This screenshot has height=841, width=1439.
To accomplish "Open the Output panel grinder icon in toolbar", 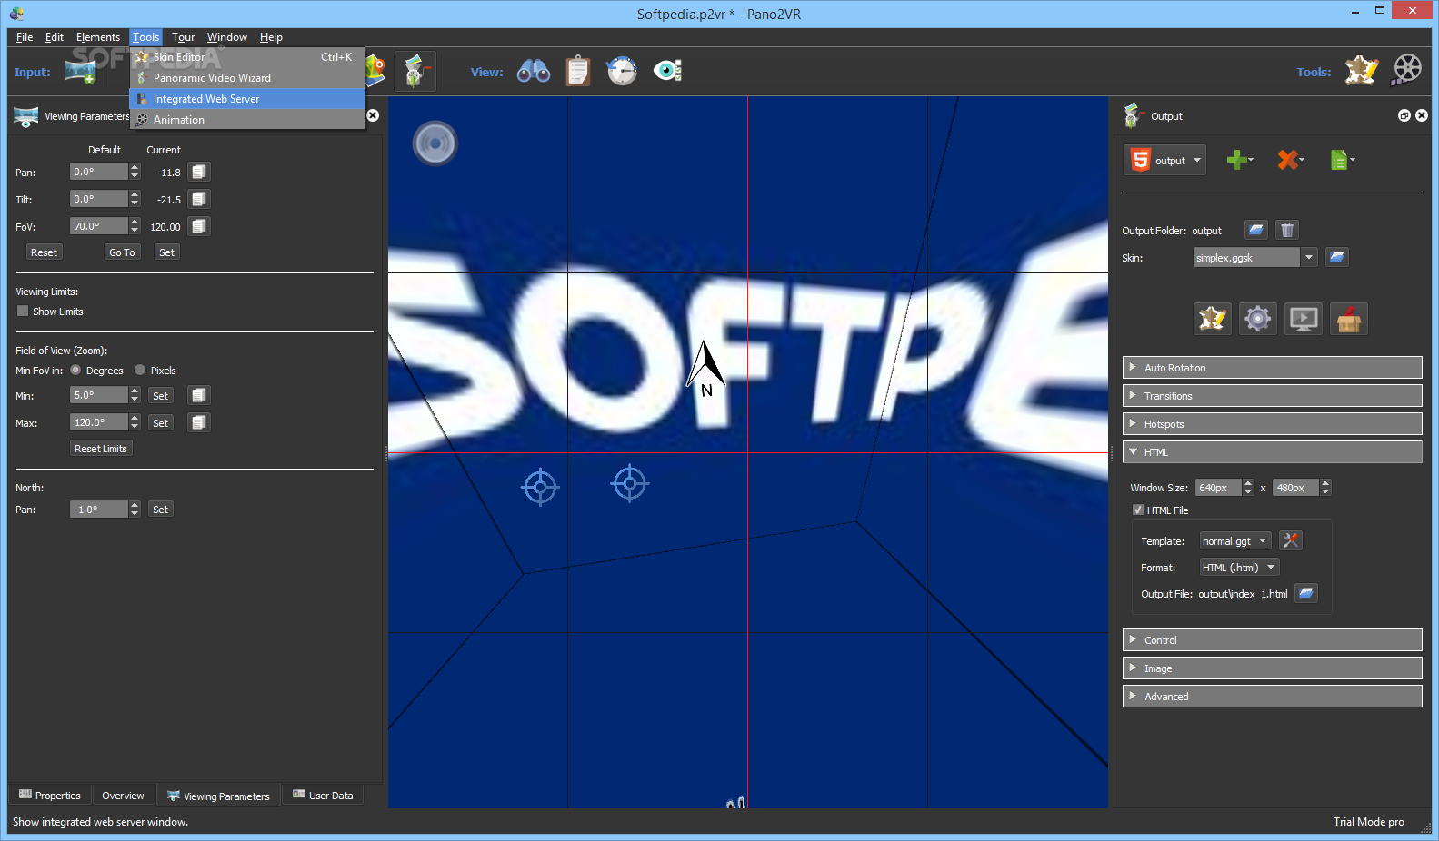I will [415, 71].
